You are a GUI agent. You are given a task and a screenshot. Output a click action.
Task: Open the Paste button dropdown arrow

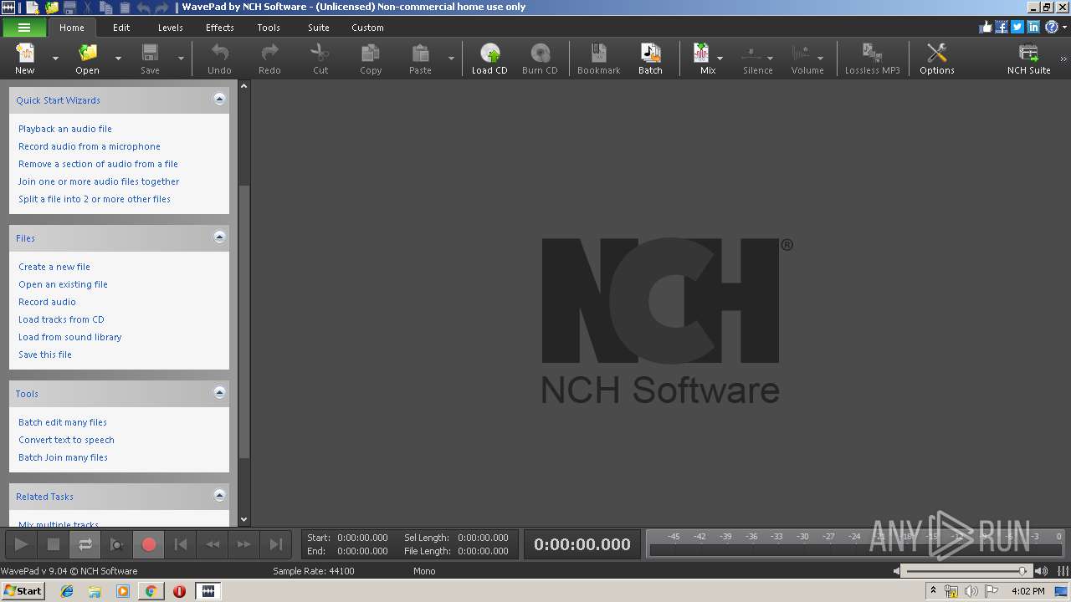[451, 59]
